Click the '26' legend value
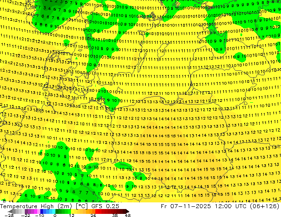The image size is (281, 217). 93,215
